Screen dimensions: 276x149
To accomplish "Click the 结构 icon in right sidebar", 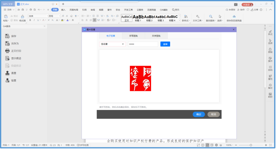I will pos(270,67).
